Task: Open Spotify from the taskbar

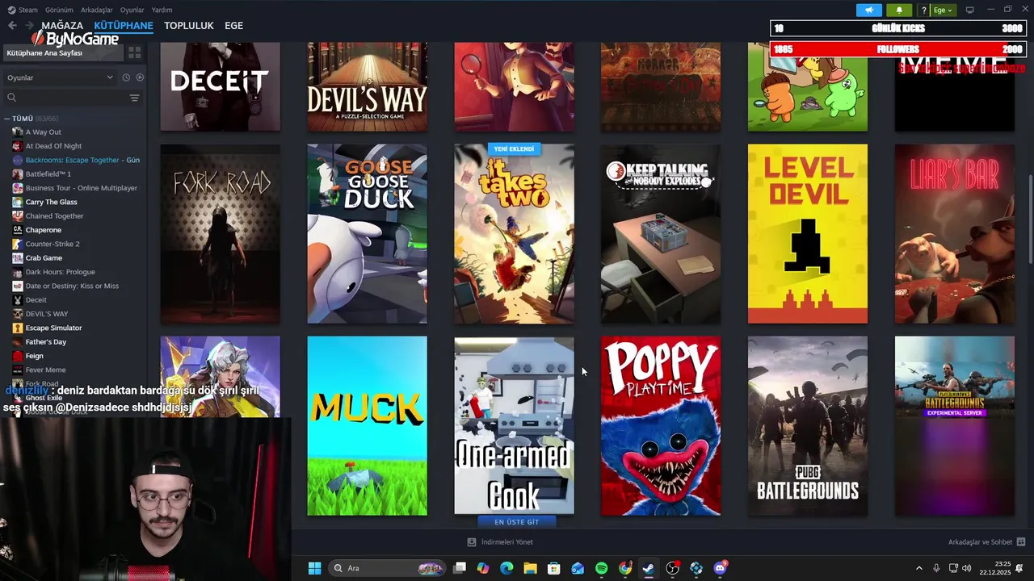Action: click(x=601, y=568)
